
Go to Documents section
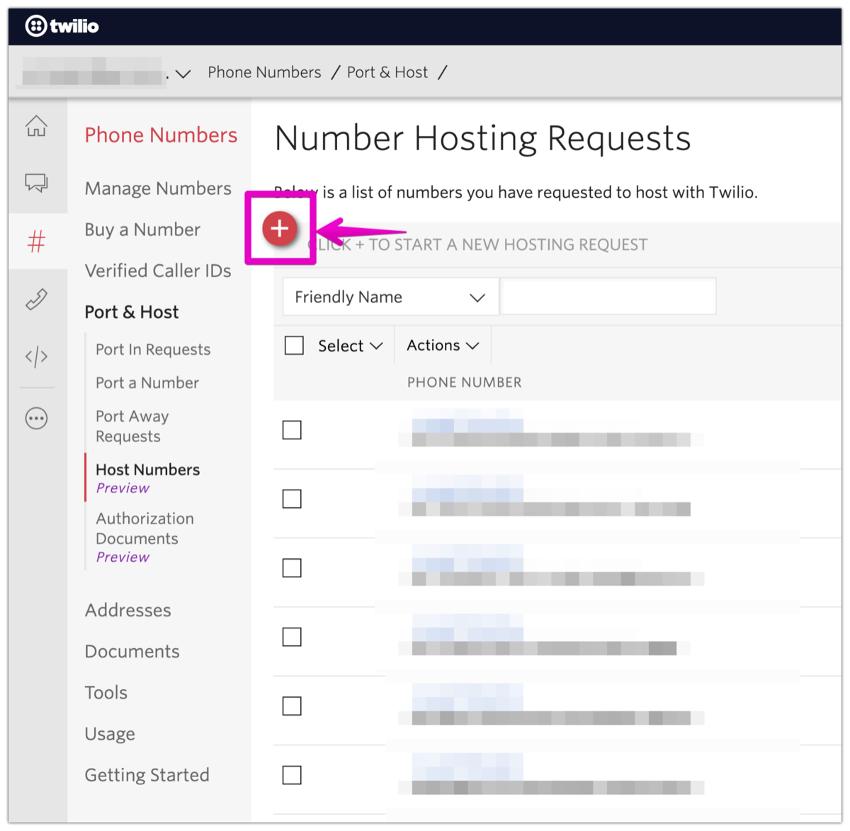(132, 651)
